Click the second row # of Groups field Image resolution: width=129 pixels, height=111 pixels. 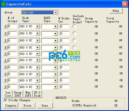[13, 33]
